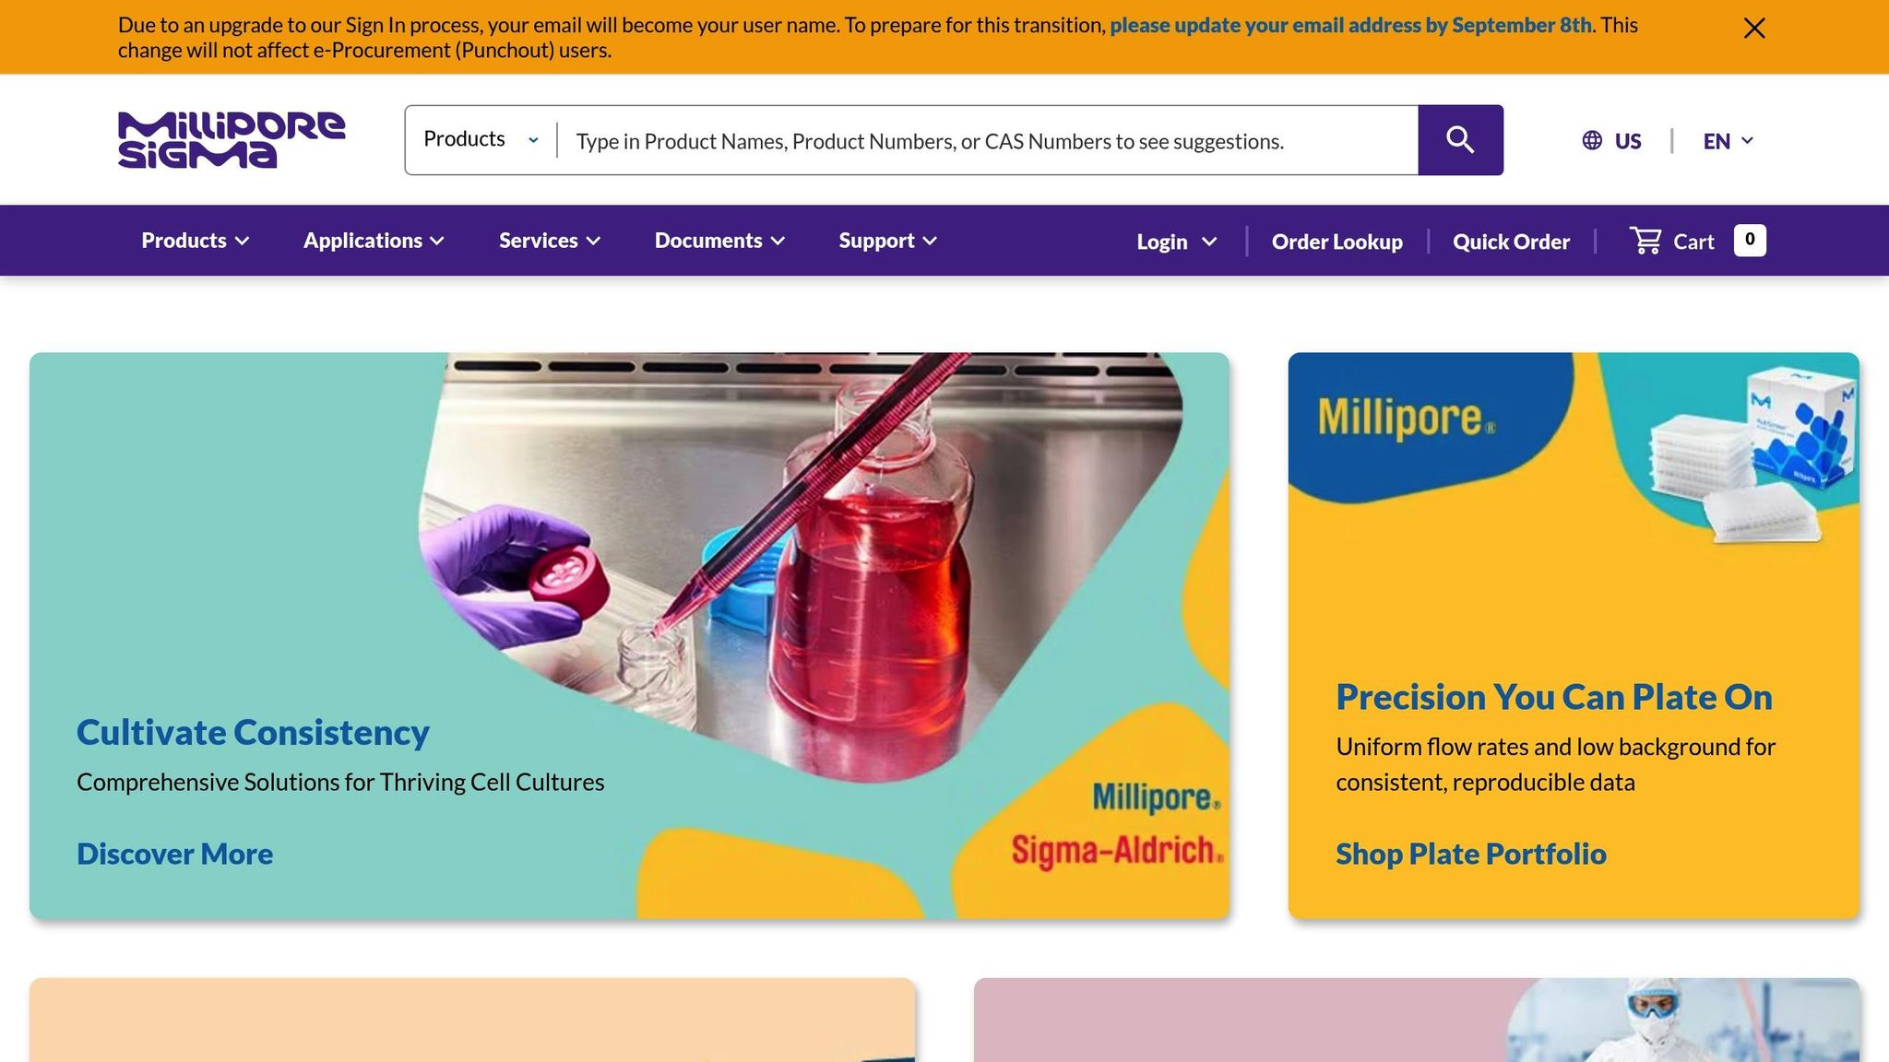
Task: Dismiss the orange sign-in notice banner
Action: [1754, 29]
